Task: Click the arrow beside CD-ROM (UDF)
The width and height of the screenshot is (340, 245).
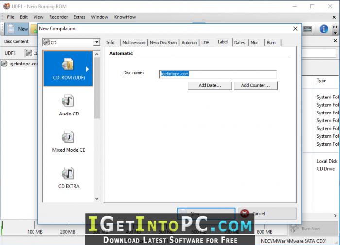Action: click(x=87, y=69)
